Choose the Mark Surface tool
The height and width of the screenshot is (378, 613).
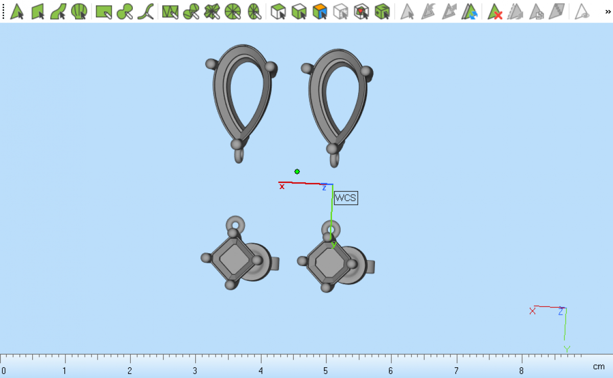58,11
